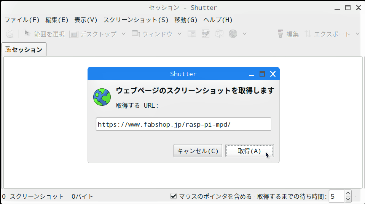Open the 編集 edit tool in toolbar
Image resolution: width=365 pixels, height=204 pixels.
(288, 34)
